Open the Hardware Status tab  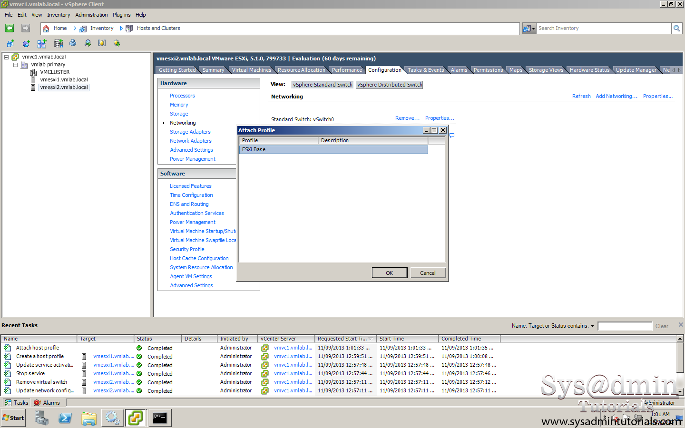point(589,70)
